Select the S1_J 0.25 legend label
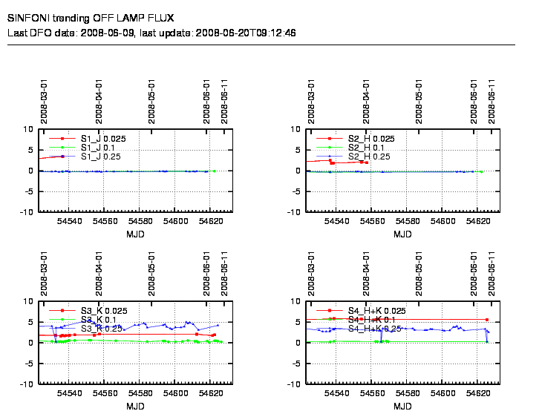This screenshot has height=411, width=542. coord(102,157)
